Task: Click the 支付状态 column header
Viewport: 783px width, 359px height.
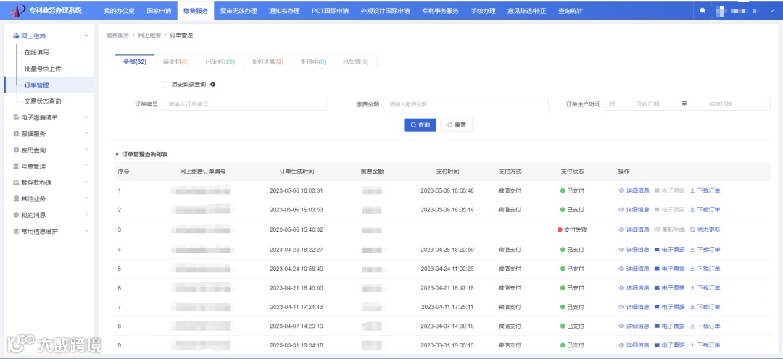Action: click(x=572, y=171)
